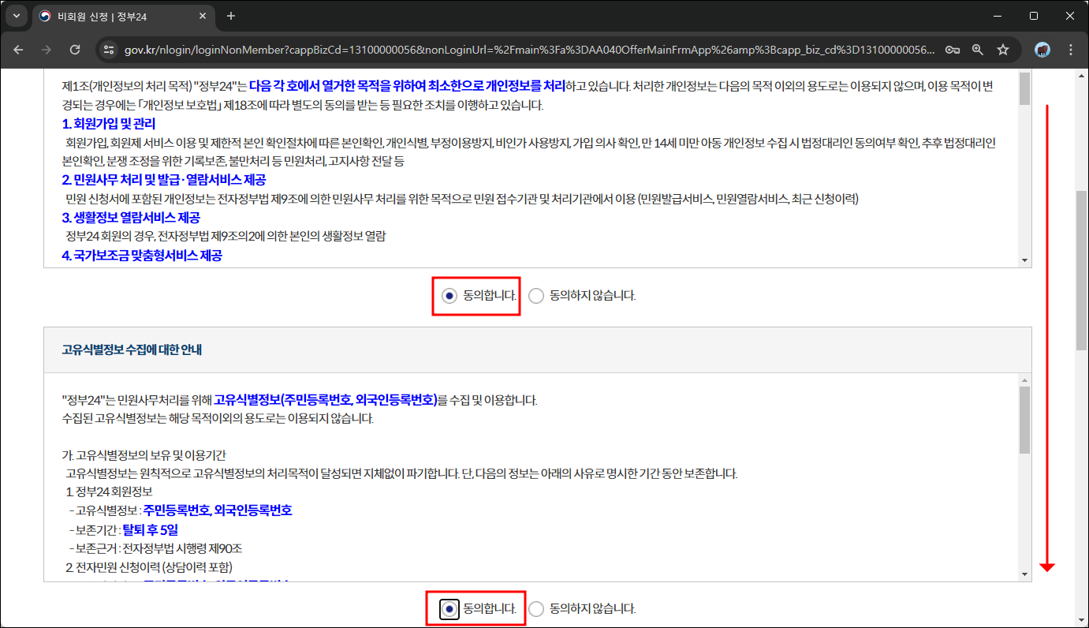Close the 비회원 신청 정부24 tab
The image size is (1089, 628).
tap(202, 16)
